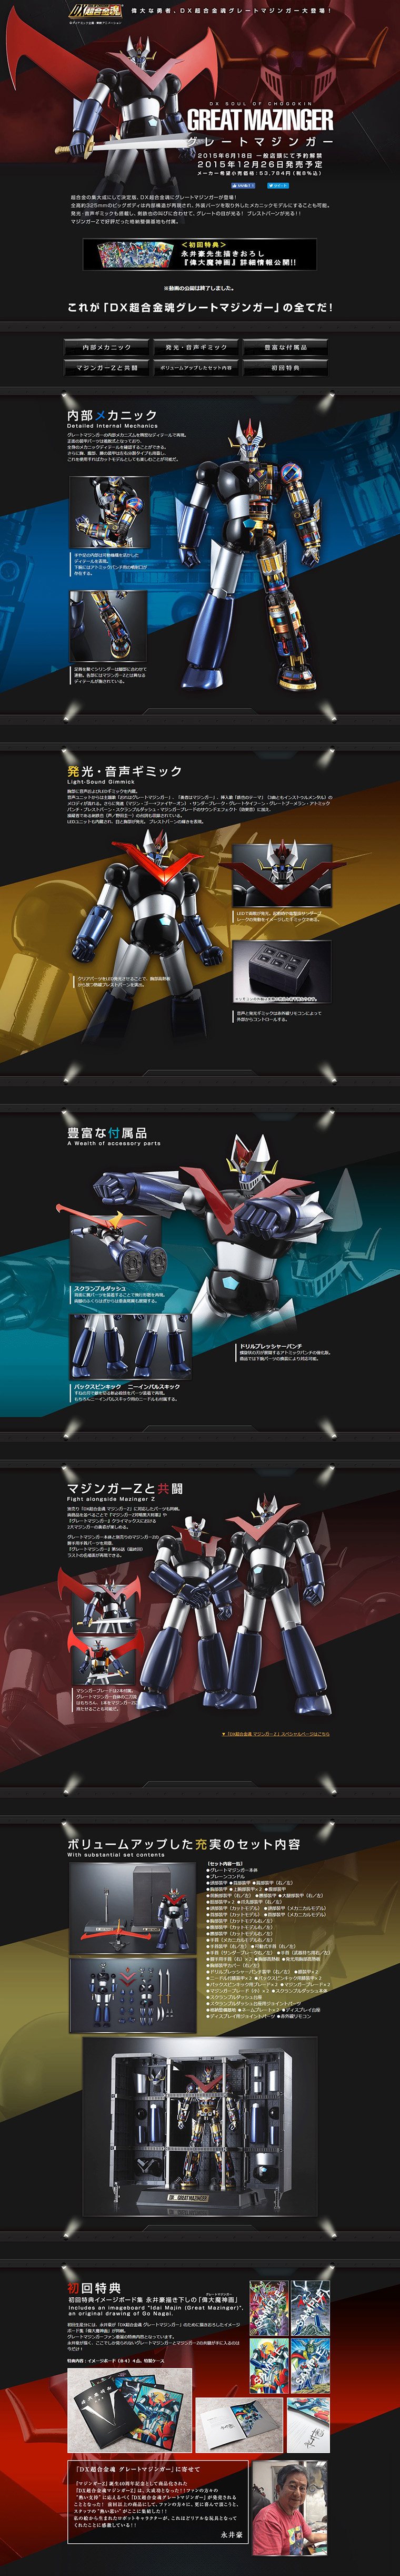Click the これが「DX超合金魂グレートマジンガー」の全てだ! tagline
400x2576 pixels.
(200, 307)
